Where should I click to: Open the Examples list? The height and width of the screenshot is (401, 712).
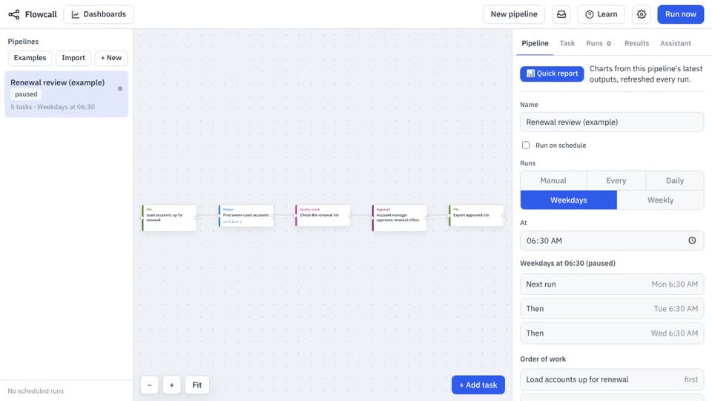[30, 58]
